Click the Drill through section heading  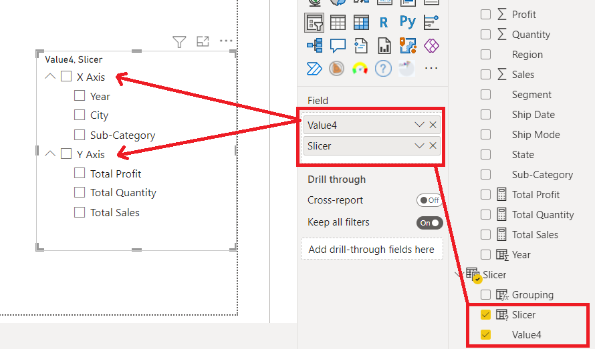(336, 180)
